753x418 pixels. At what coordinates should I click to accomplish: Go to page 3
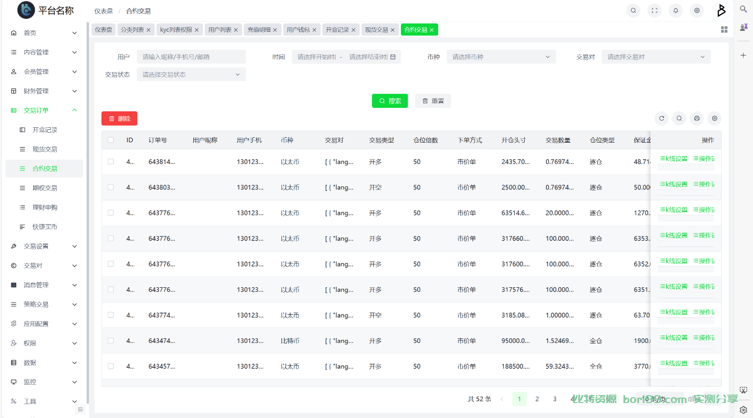[x=555, y=399]
